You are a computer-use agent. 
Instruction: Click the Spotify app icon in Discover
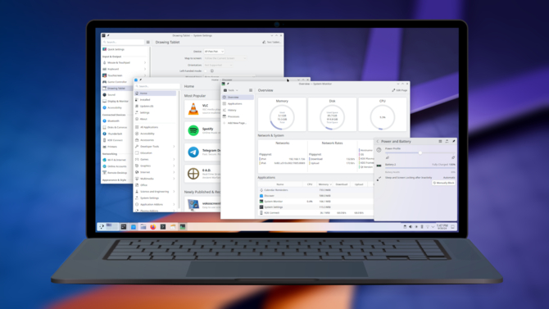coord(193,130)
